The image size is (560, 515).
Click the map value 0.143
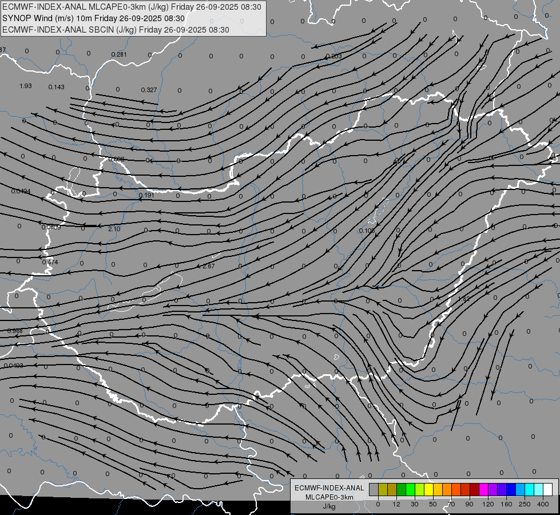pyautogui.click(x=57, y=87)
